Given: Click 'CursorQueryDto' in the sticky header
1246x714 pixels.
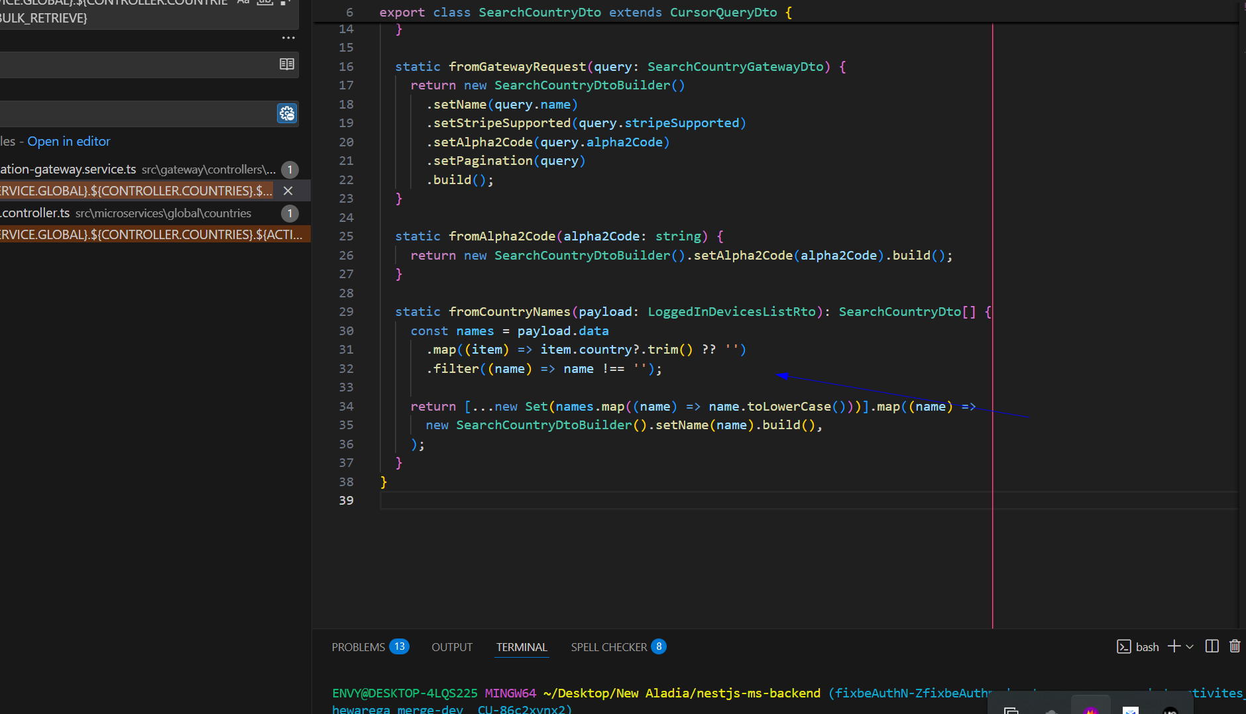Looking at the screenshot, I should 723,12.
